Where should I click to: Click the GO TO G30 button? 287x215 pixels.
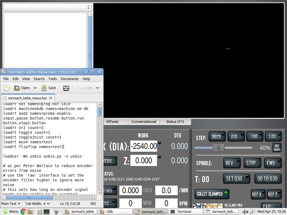(x=268, y=179)
